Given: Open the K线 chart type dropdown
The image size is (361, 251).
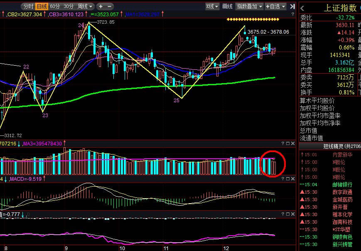Looking at the screenshot, I should pos(212,7).
